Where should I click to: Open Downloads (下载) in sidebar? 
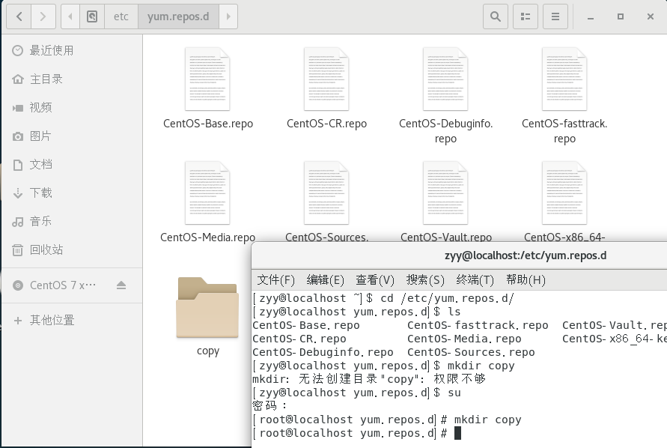(x=71, y=193)
